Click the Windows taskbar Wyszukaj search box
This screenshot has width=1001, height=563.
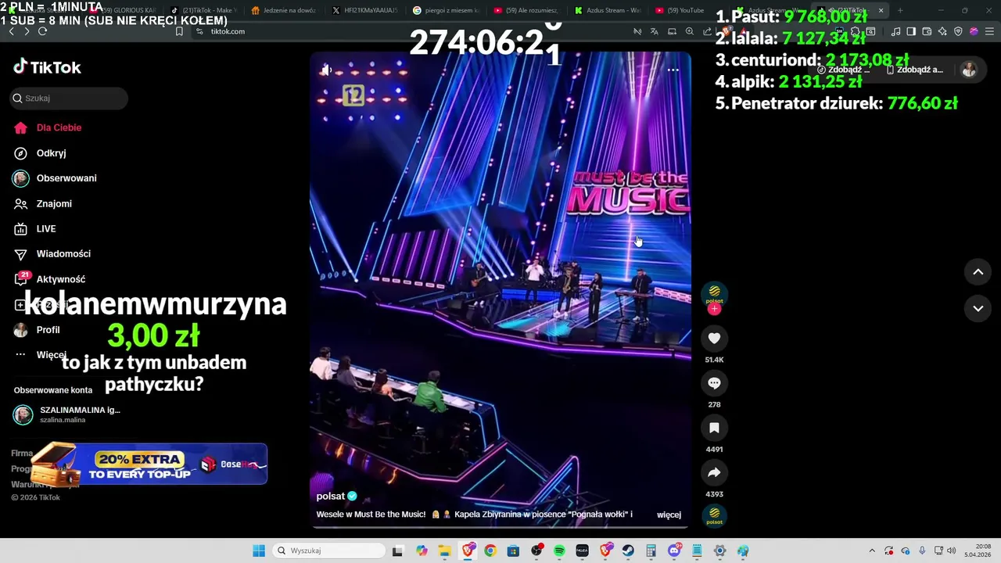[x=328, y=550]
